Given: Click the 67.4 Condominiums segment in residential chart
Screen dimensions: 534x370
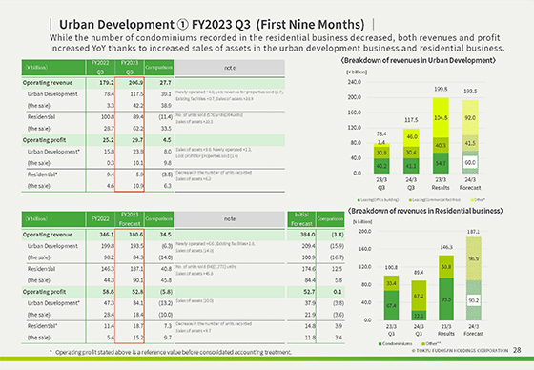Looking at the screenshot, I should 391,305.
